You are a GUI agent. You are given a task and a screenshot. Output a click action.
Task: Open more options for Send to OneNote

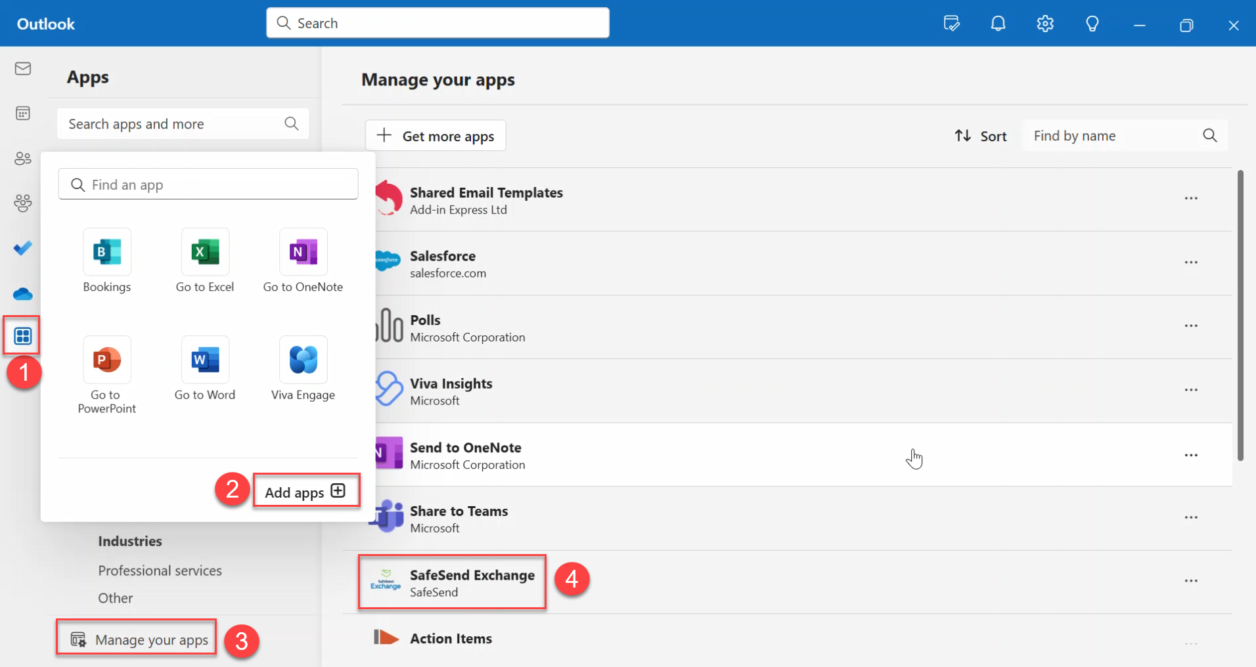coord(1191,455)
